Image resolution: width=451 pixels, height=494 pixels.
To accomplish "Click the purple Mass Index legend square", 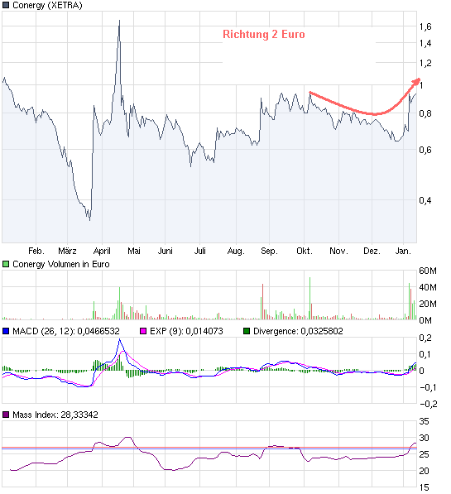I will coord(6,415).
